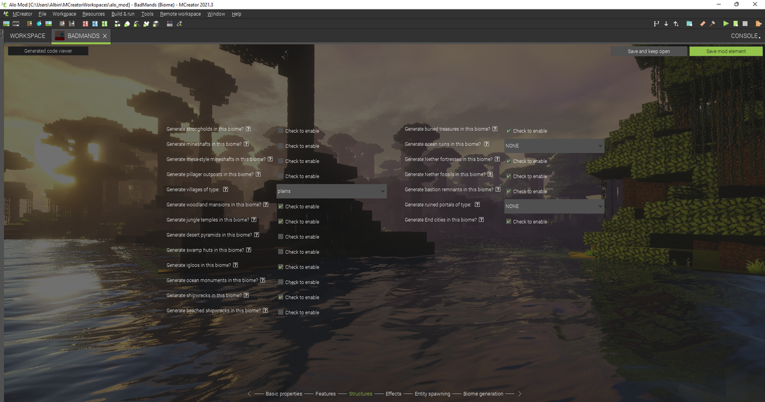Open the ruined portals type NONE dropdown
This screenshot has width=765, height=402.
[x=554, y=206]
